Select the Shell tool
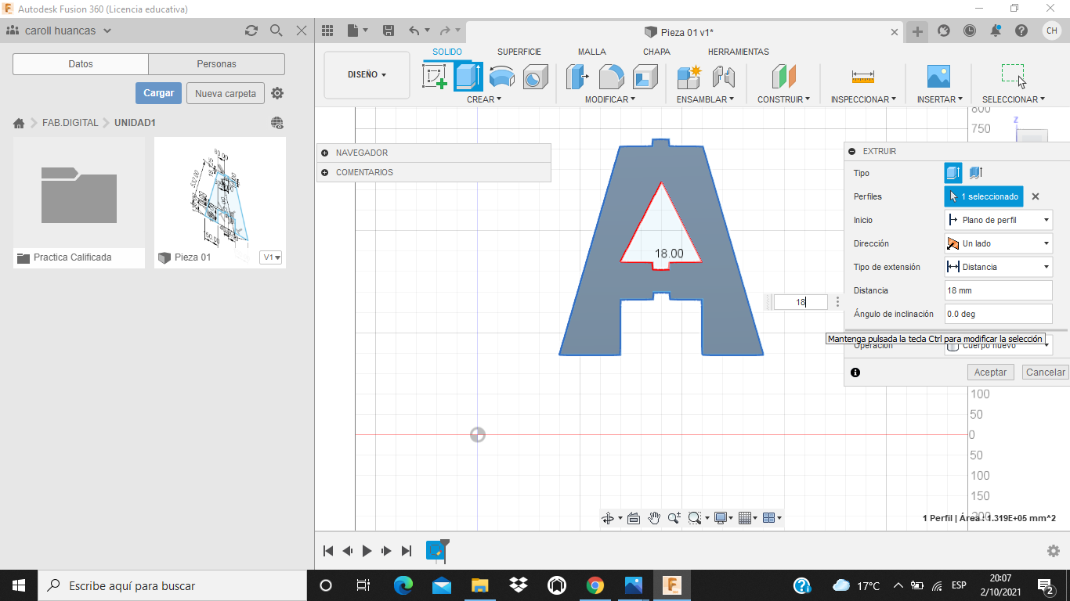Viewport: 1070px width, 601px height. (645, 77)
